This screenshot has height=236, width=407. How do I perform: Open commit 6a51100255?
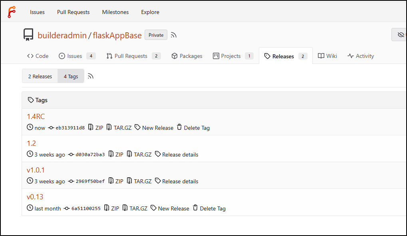point(82,208)
